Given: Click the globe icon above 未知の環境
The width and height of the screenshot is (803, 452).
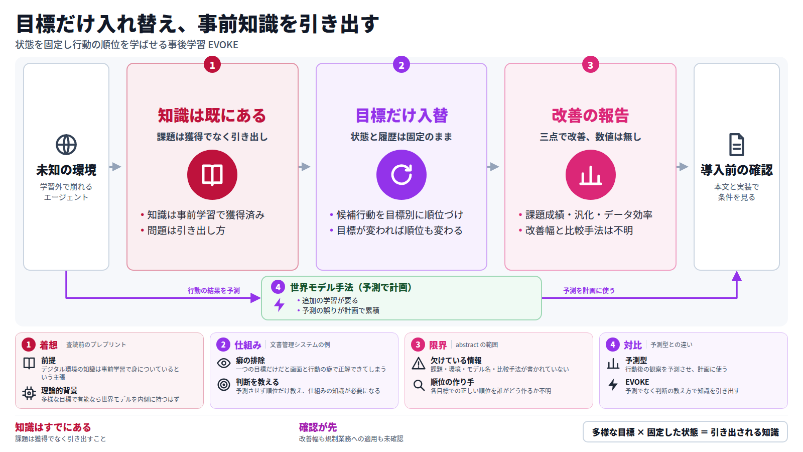Looking at the screenshot, I should (66, 145).
